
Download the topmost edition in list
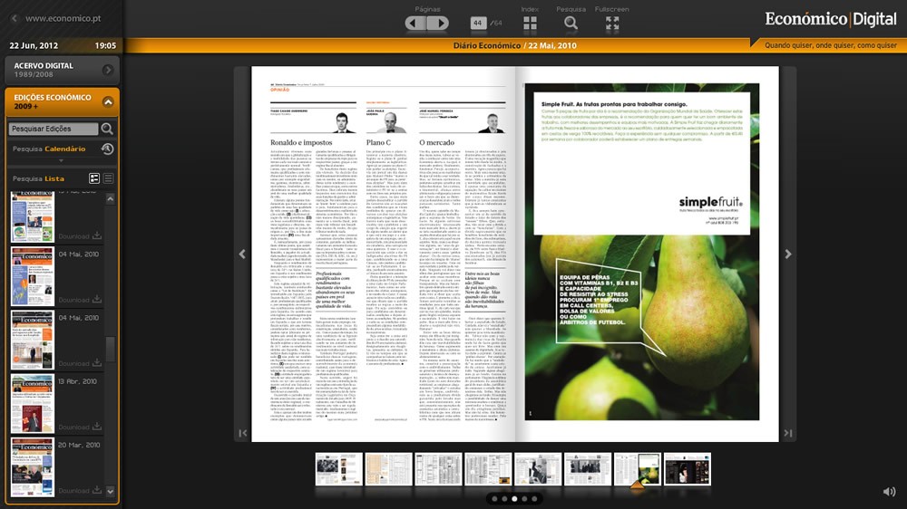80,235
